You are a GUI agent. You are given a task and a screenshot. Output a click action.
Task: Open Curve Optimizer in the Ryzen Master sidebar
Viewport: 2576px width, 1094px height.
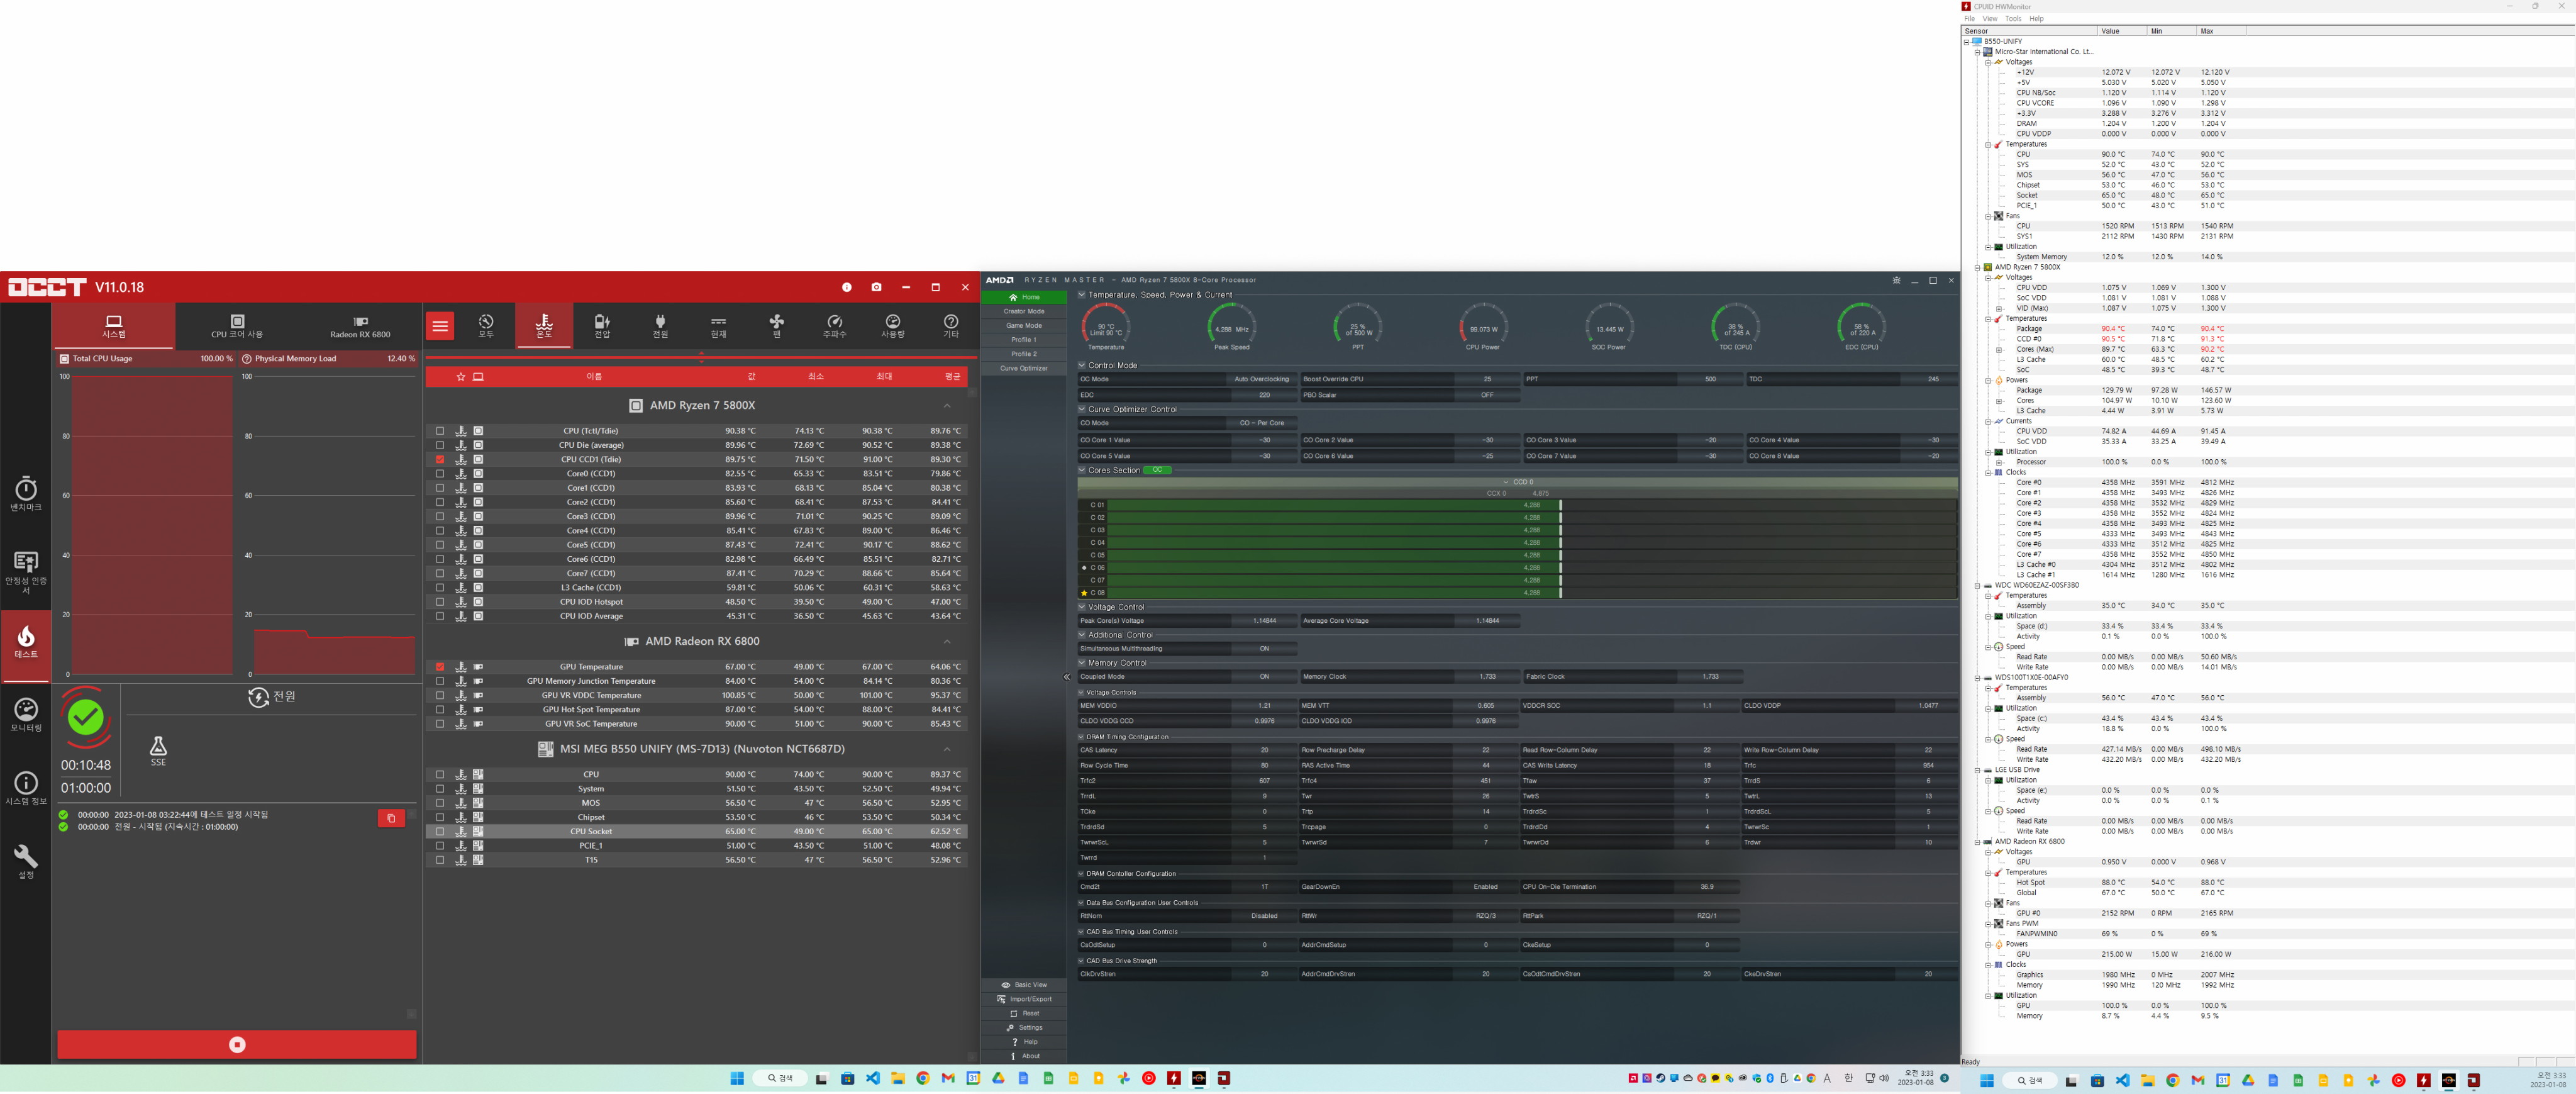[x=1023, y=368]
